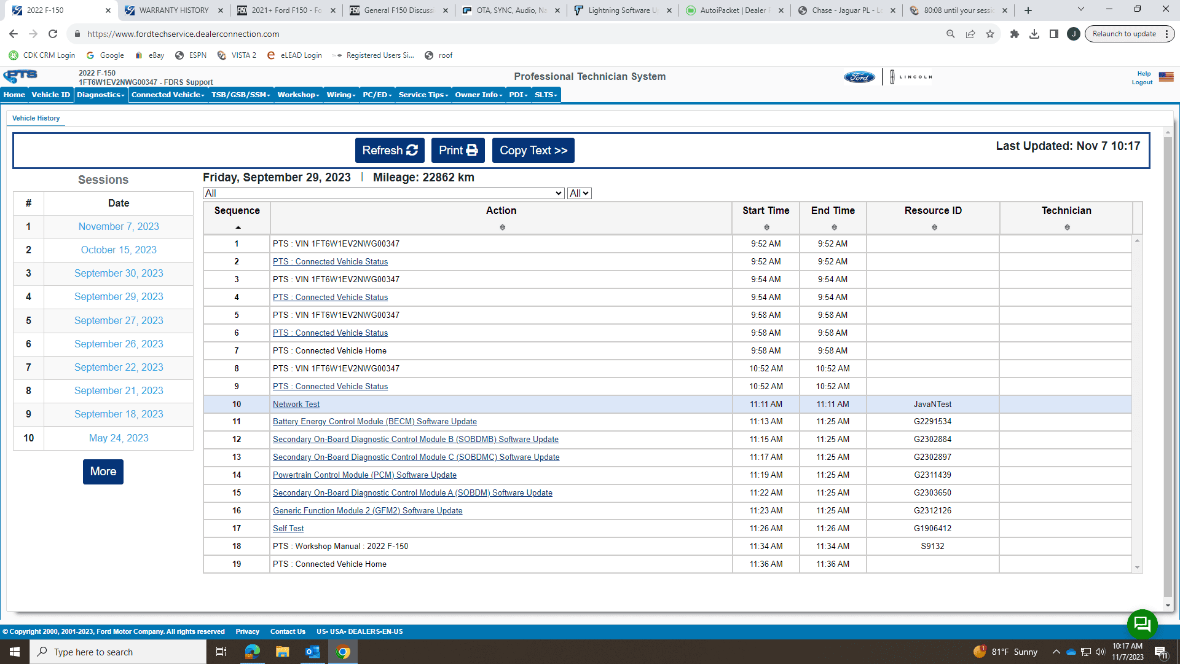
Task: Bookmark this page with star icon
Action: click(990, 34)
